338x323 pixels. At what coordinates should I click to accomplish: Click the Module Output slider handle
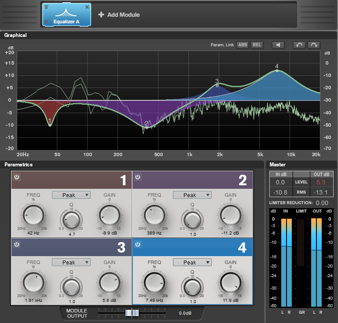[132, 313]
